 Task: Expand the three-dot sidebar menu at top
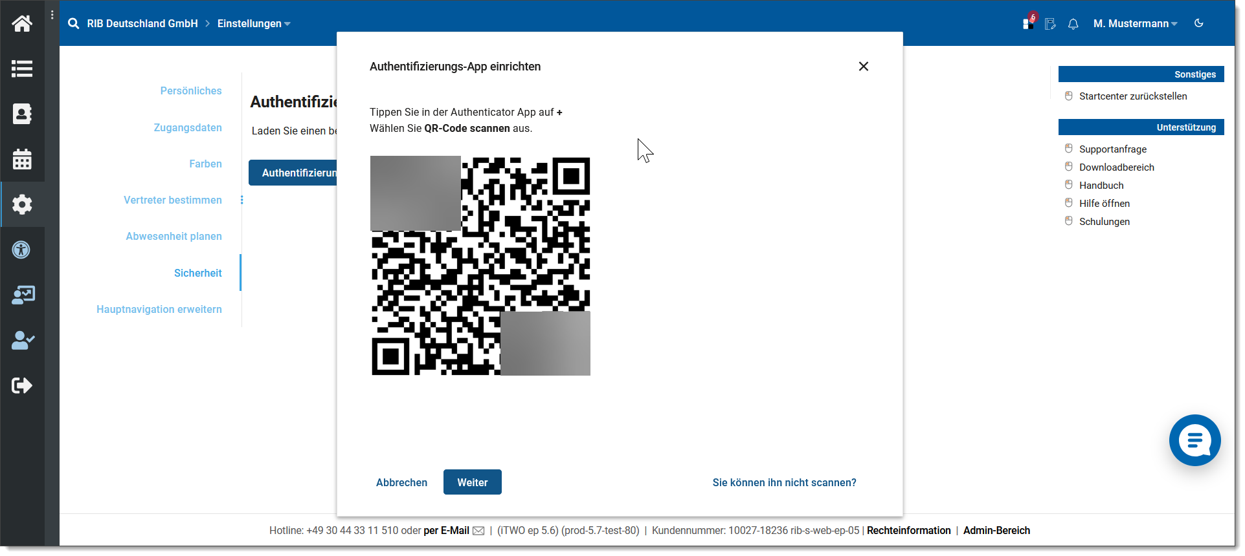tap(52, 14)
